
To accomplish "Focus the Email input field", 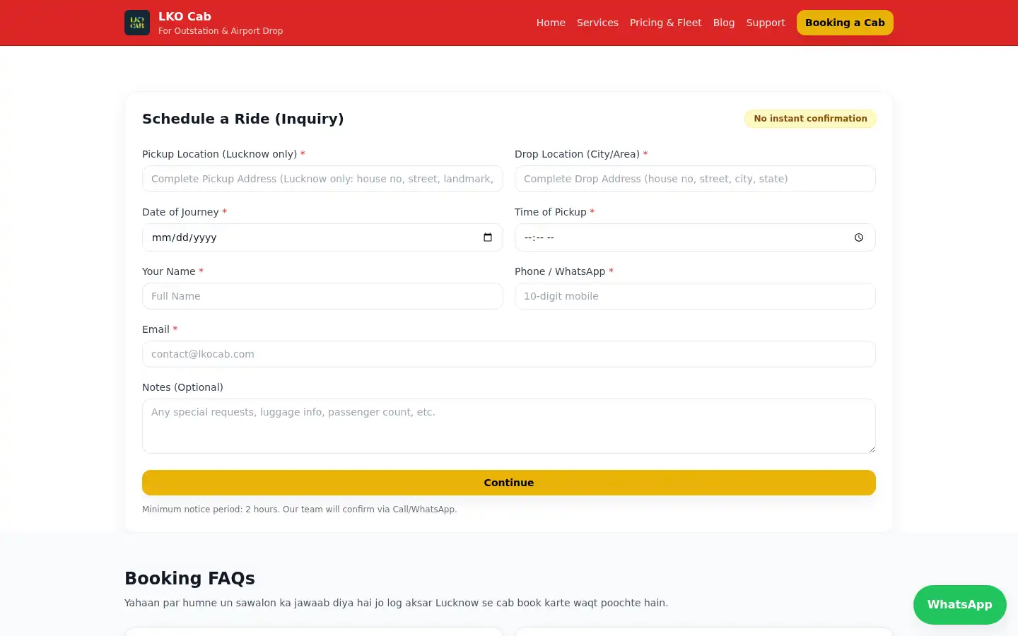I will point(509,354).
